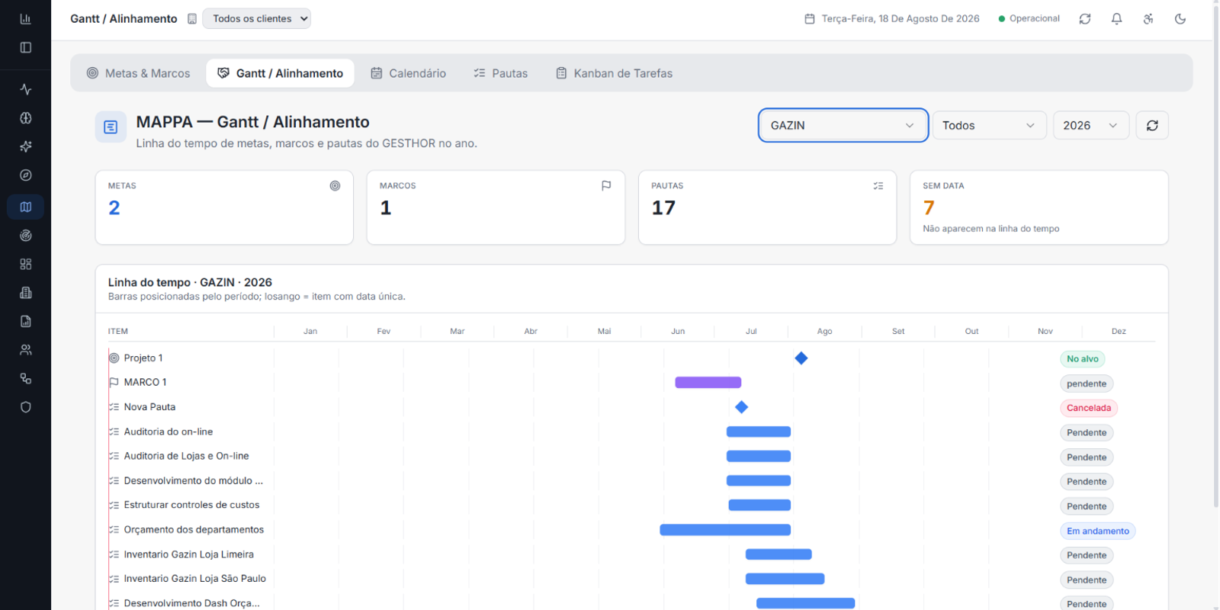Image resolution: width=1220 pixels, height=610 pixels.
Task: Open the Pautas tab
Action: 500,73
